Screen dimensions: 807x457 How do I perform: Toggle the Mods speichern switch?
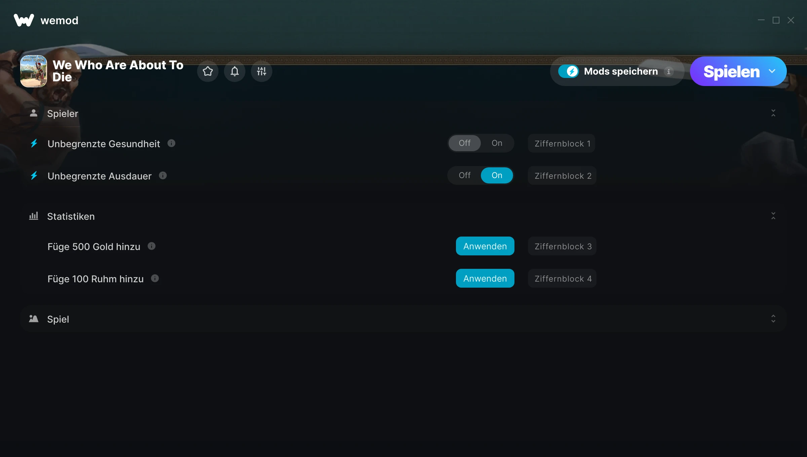pos(569,71)
